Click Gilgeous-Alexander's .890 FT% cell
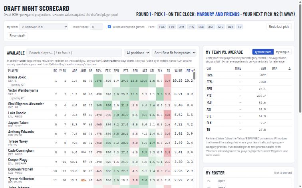The image size is (302, 188). click(108, 105)
